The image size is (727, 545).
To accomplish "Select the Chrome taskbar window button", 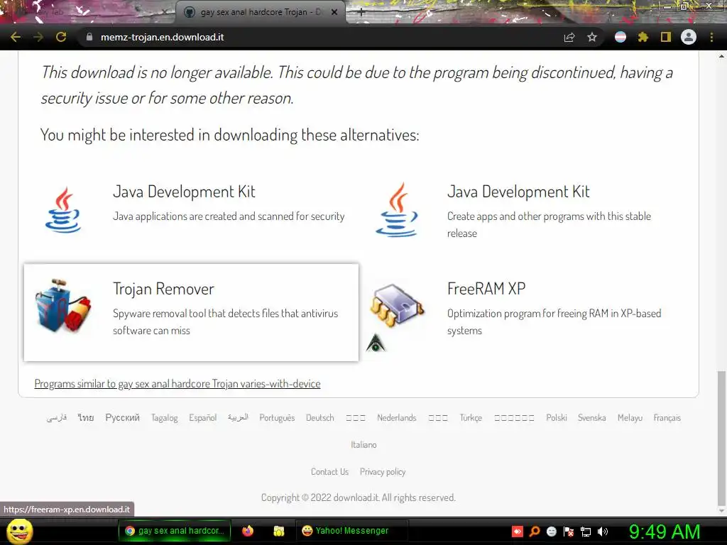I will pyautogui.click(x=175, y=531).
